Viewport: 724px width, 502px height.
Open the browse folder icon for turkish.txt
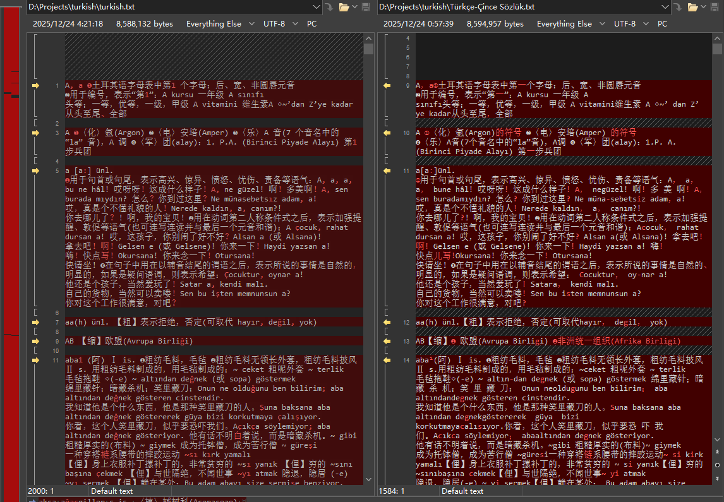pos(344,7)
